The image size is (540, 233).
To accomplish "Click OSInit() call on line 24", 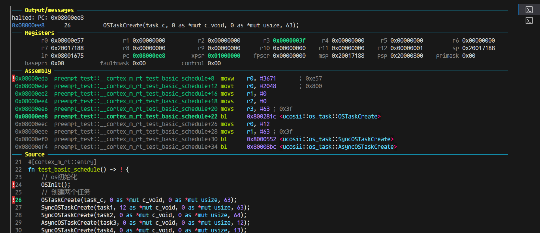I will [x=56, y=185].
